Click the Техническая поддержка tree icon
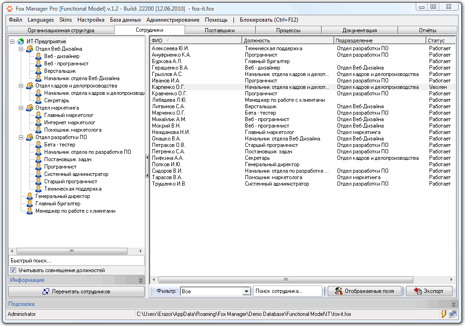The image size is (465, 326). pyautogui.click(x=38, y=189)
